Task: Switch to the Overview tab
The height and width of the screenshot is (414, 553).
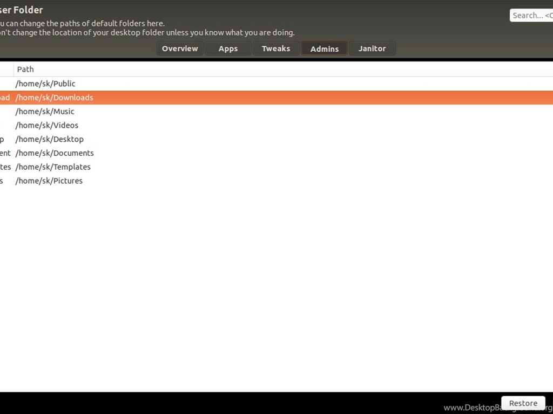Action: [180, 49]
